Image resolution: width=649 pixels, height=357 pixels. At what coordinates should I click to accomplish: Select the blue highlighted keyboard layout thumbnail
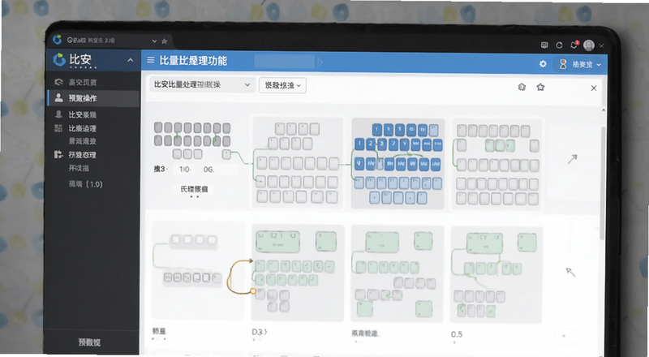398,164
